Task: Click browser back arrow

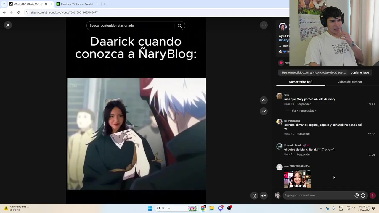Action: 4,12
